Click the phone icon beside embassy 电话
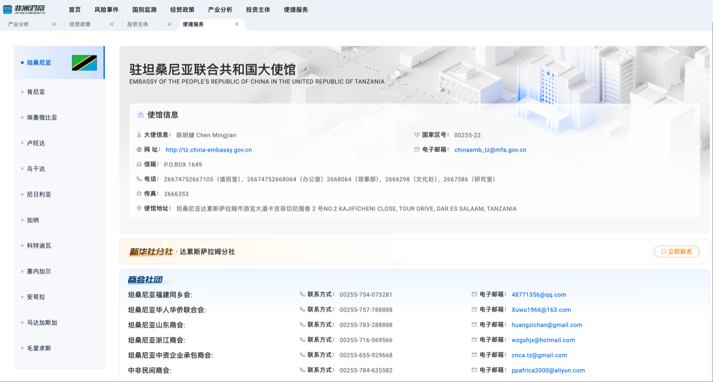This screenshot has width=713, height=382. coord(139,179)
